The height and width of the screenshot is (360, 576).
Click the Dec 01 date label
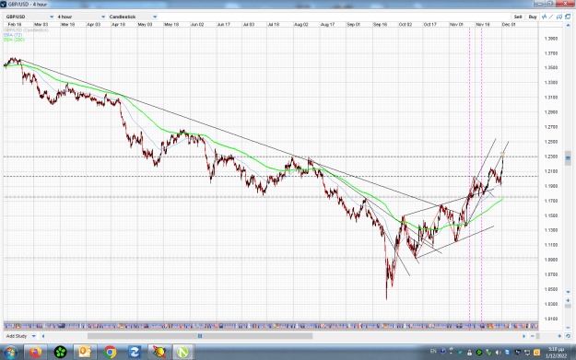[509, 25]
